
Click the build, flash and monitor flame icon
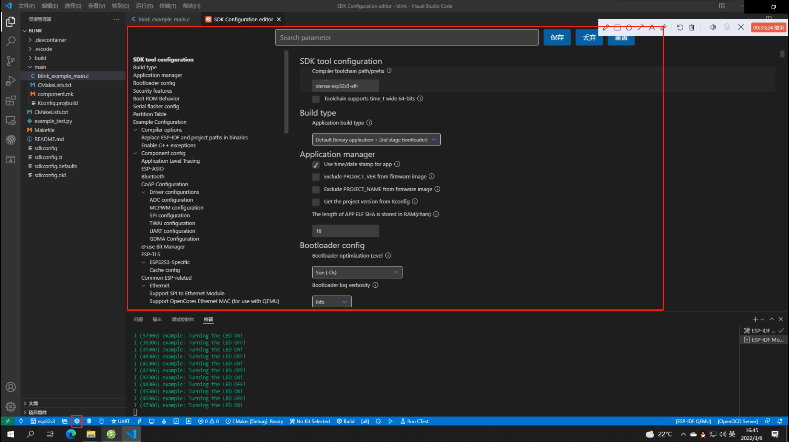pos(164,421)
